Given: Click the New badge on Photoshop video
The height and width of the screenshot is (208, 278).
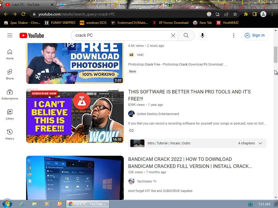Looking at the screenshot, I should coord(132,71).
